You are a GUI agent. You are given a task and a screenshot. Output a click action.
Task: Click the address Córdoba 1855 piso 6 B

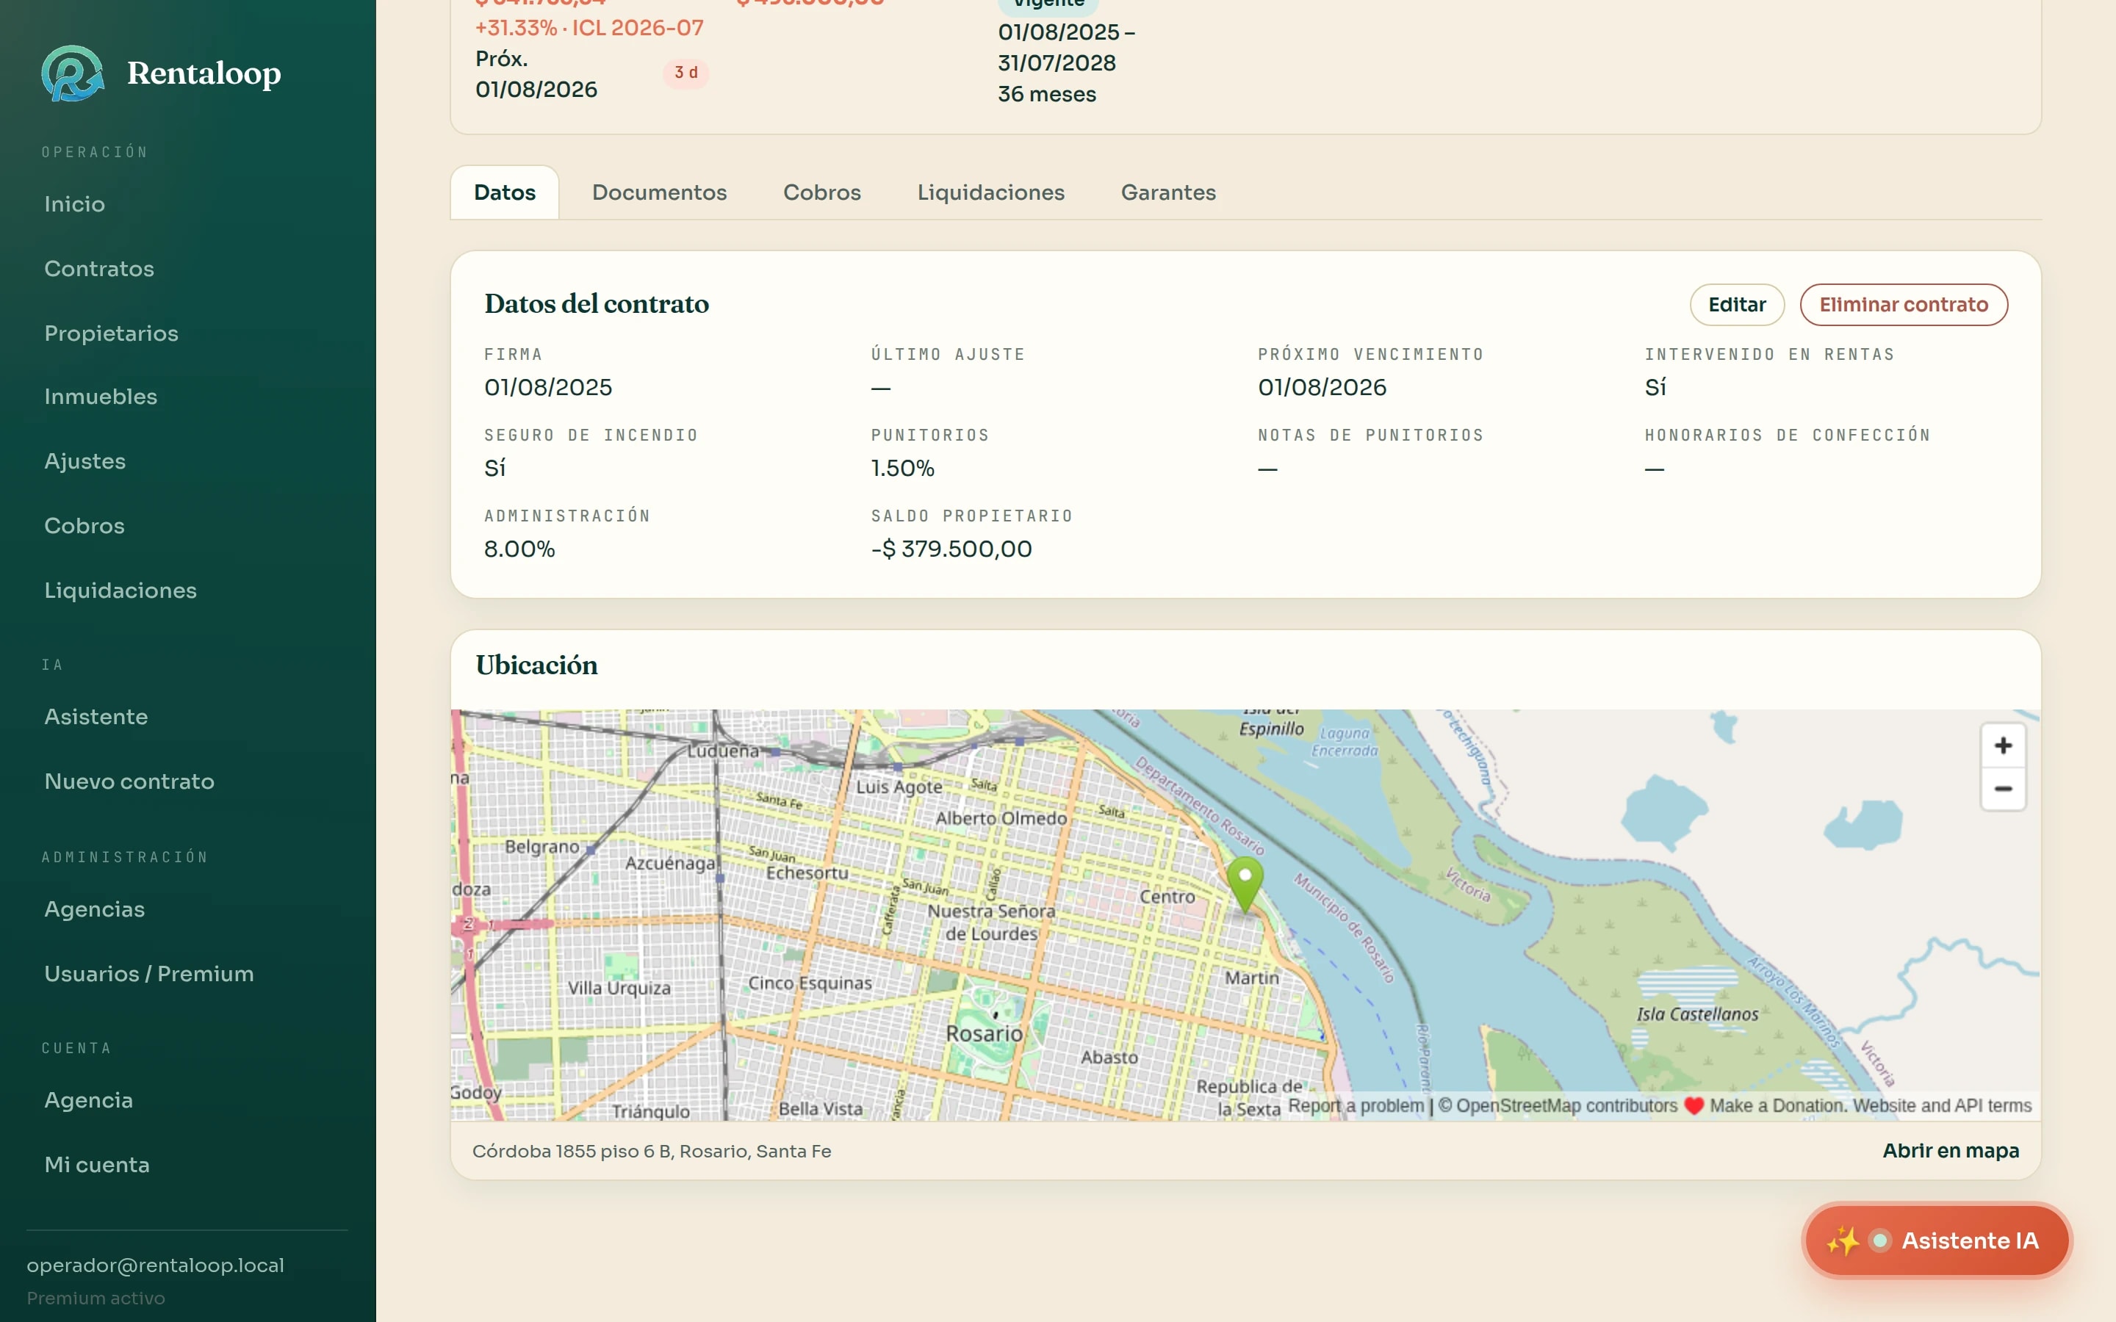click(x=652, y=1152)
